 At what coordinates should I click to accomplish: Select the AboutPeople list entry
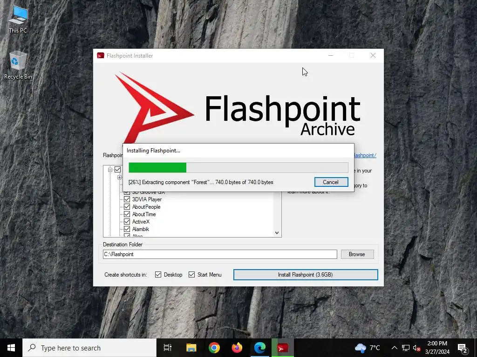(x=146, y=207)
